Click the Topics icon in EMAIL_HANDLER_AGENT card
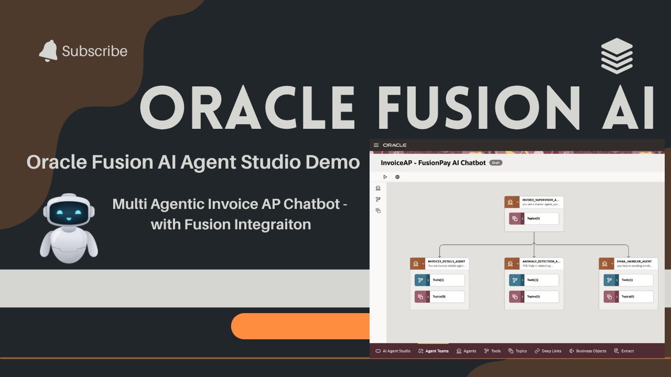 [609, 297]
